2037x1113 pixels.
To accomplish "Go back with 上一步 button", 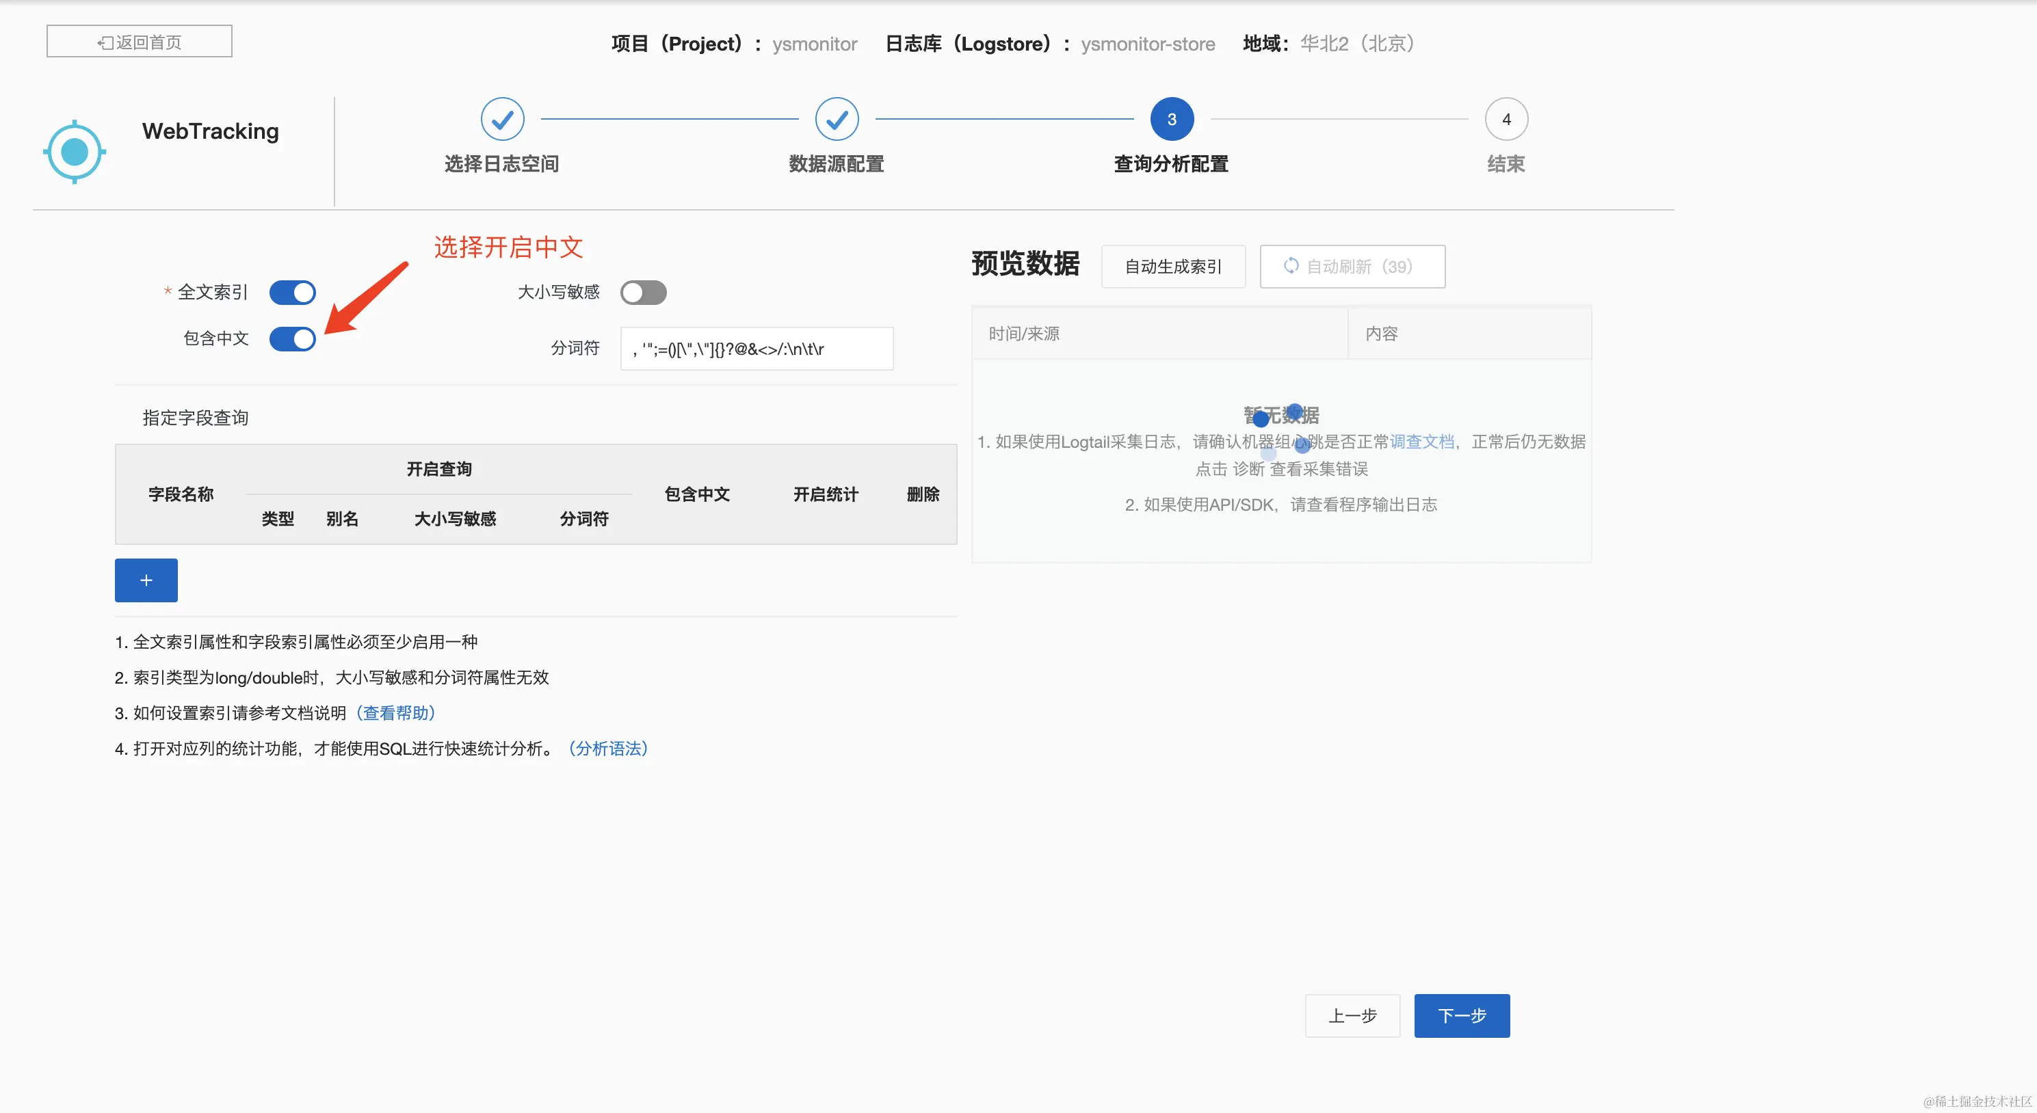I will tap(1352, 1016).
